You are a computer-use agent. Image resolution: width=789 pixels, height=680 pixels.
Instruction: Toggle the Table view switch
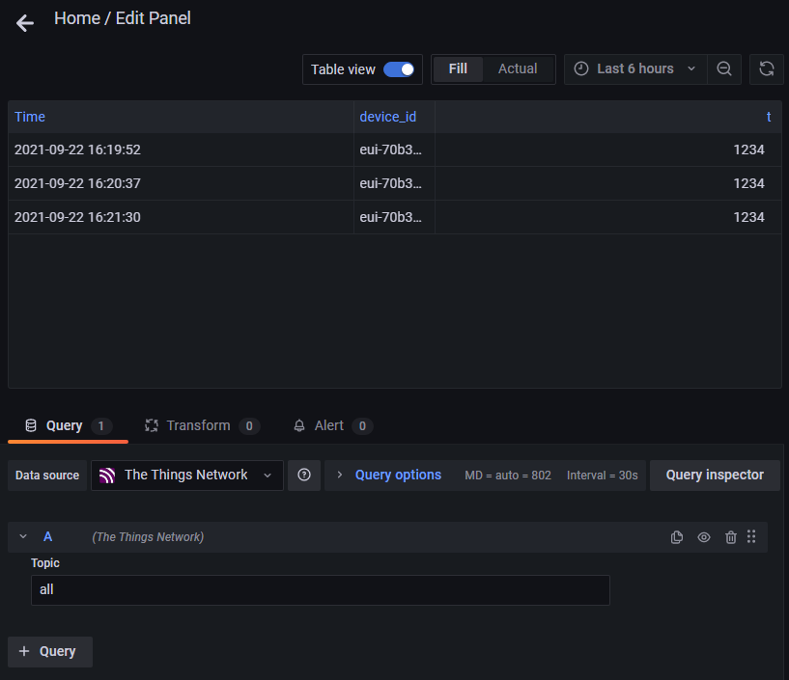[x=398, y=69]
